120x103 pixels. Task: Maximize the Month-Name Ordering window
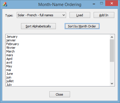tap(102, 3)
